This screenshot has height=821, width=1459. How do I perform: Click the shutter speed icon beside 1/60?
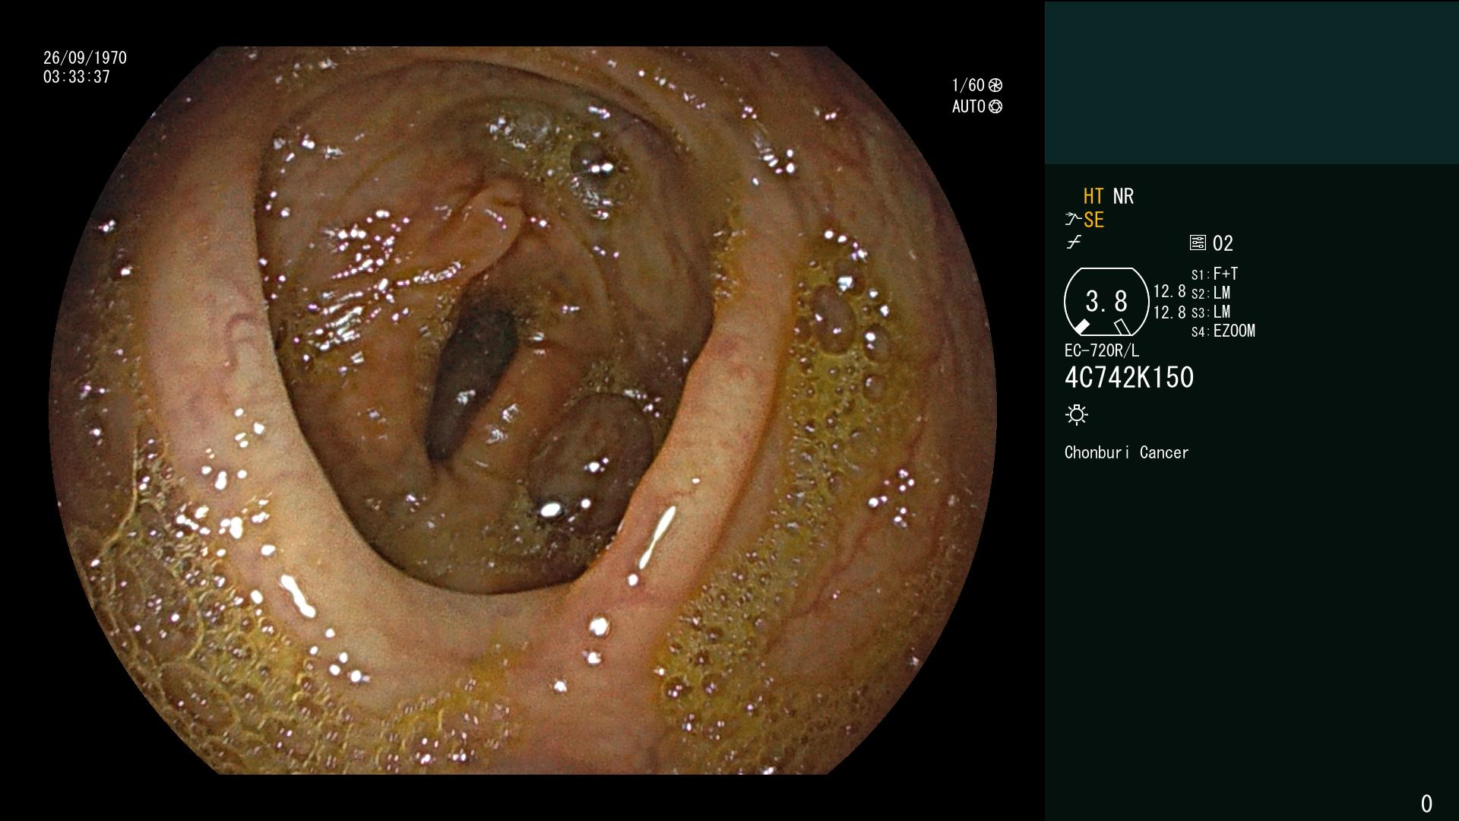coord(995,85)
